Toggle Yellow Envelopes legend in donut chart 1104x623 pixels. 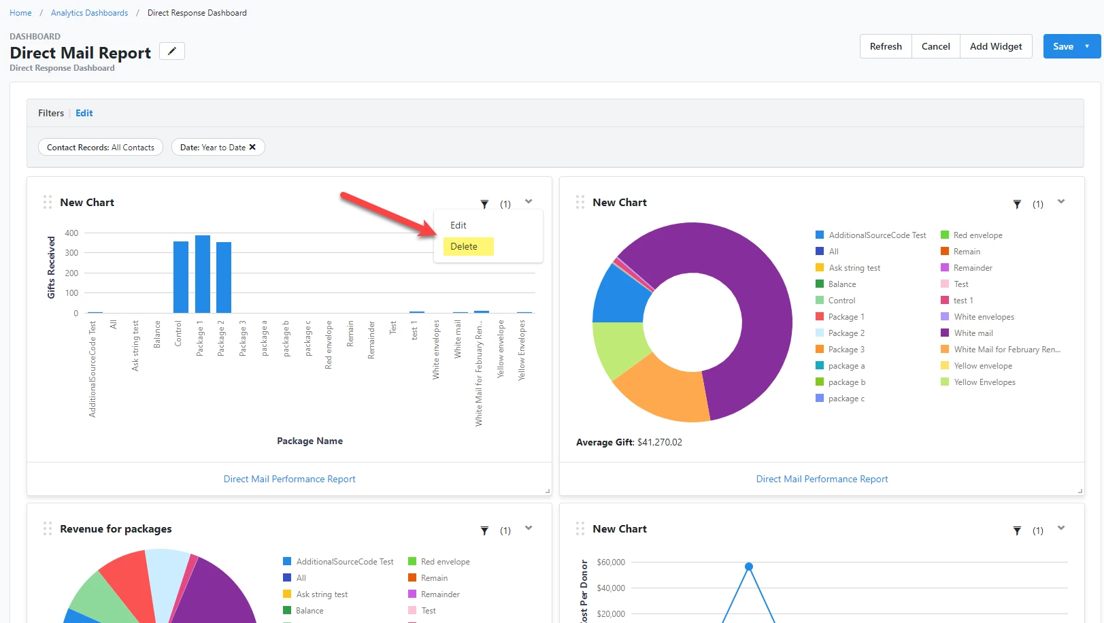(x=978, y=382)
